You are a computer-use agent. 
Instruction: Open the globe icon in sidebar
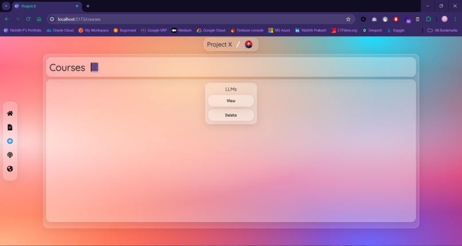click(x=10, y=169)
